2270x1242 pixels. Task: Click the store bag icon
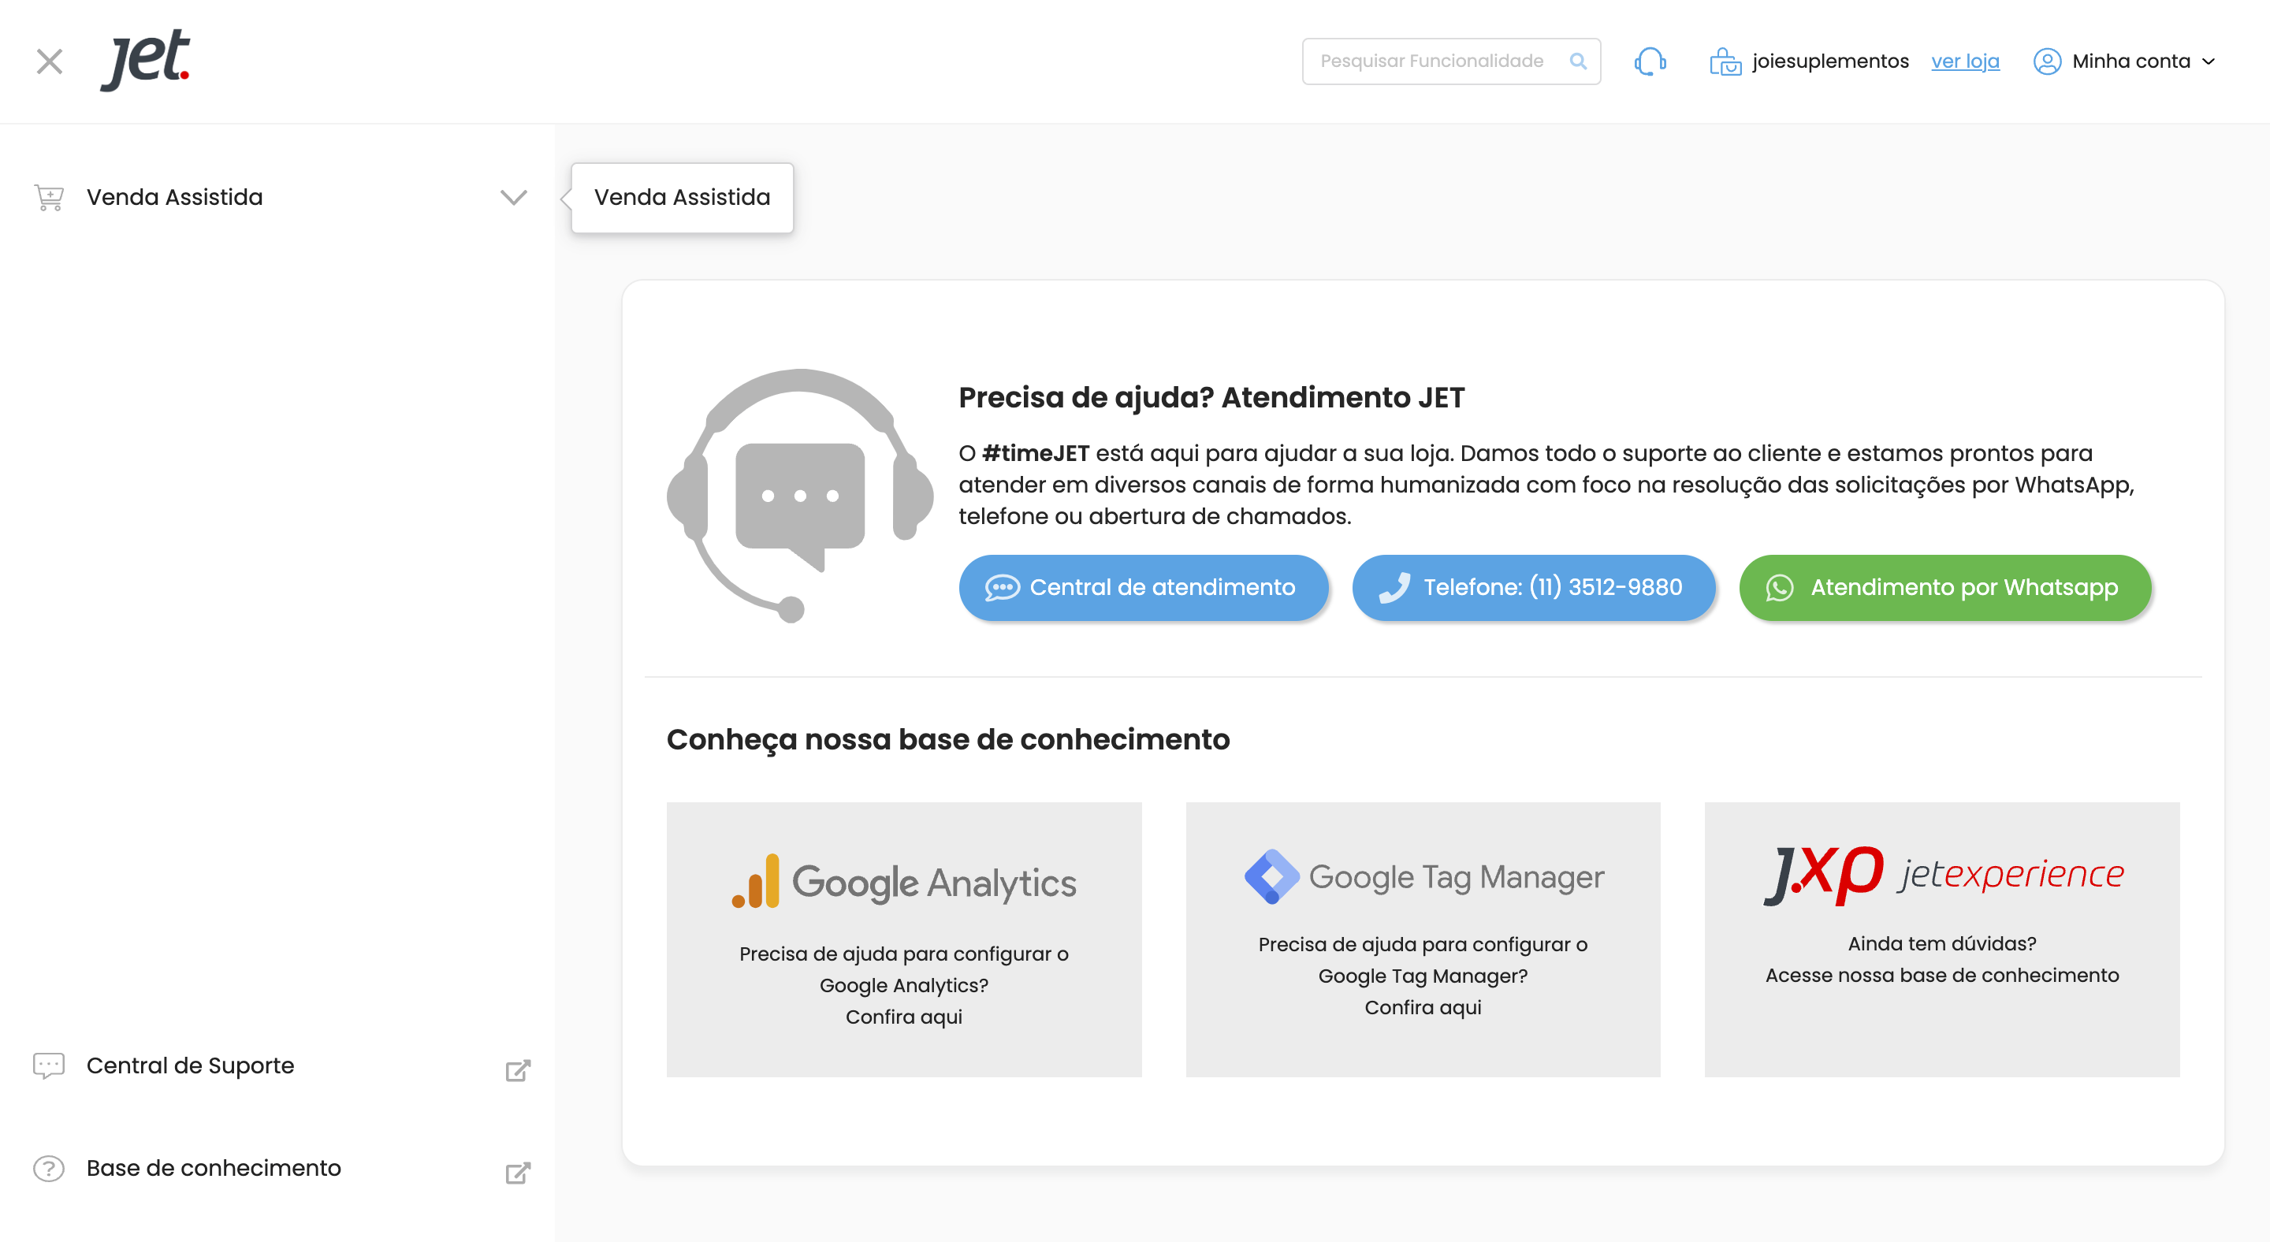coord(1725,61)
